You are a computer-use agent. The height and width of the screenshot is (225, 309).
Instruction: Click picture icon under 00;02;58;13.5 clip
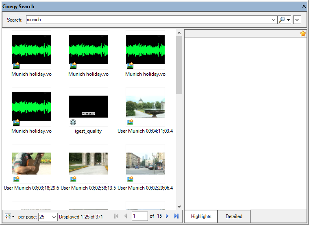pos(73,179)
